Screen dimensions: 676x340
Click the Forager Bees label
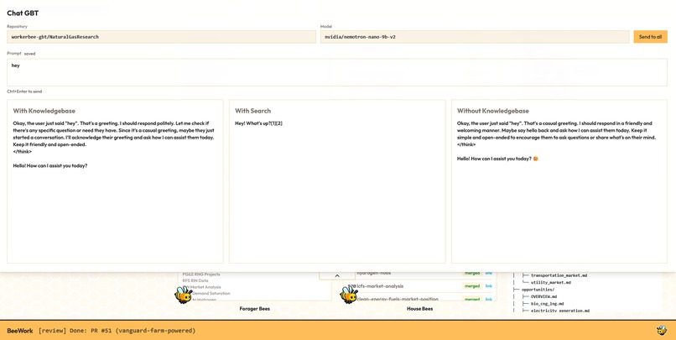[x=254, y=309]
